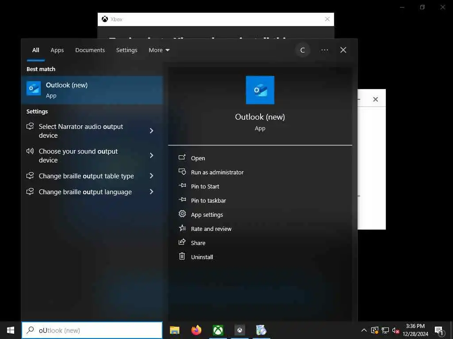The image size is (453, 339).
Task: Open App settings for Outlook
Action: coord(207,215)
